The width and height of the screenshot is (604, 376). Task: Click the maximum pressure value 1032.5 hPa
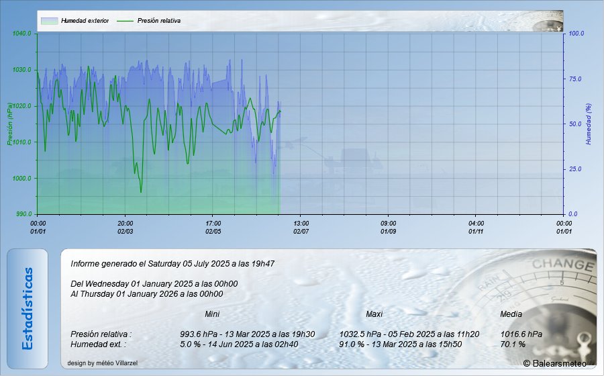coord(360,334)
